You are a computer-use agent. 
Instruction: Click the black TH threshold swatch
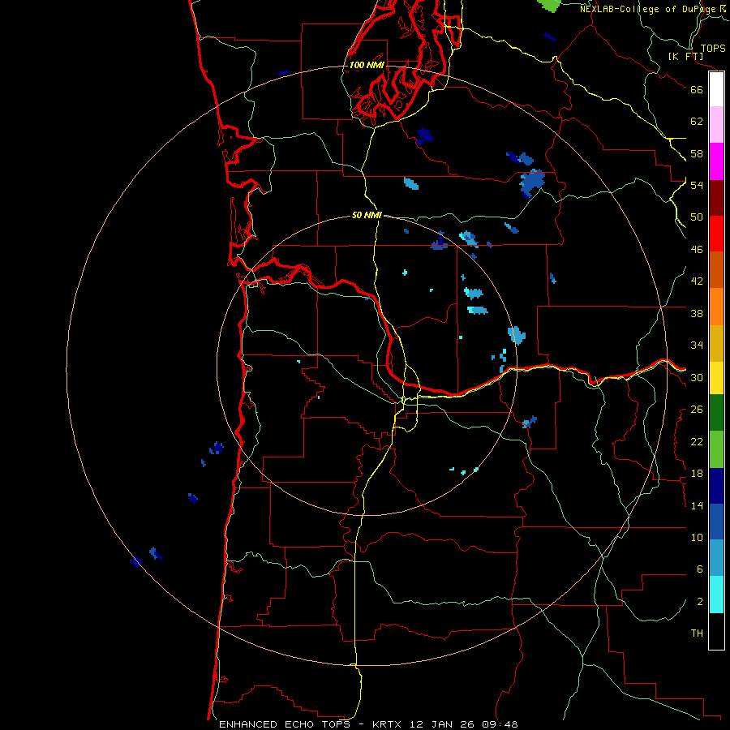(716, 631)
